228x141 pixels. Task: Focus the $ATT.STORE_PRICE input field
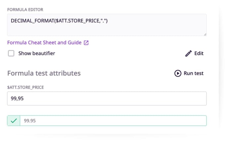tap(107, 99)
